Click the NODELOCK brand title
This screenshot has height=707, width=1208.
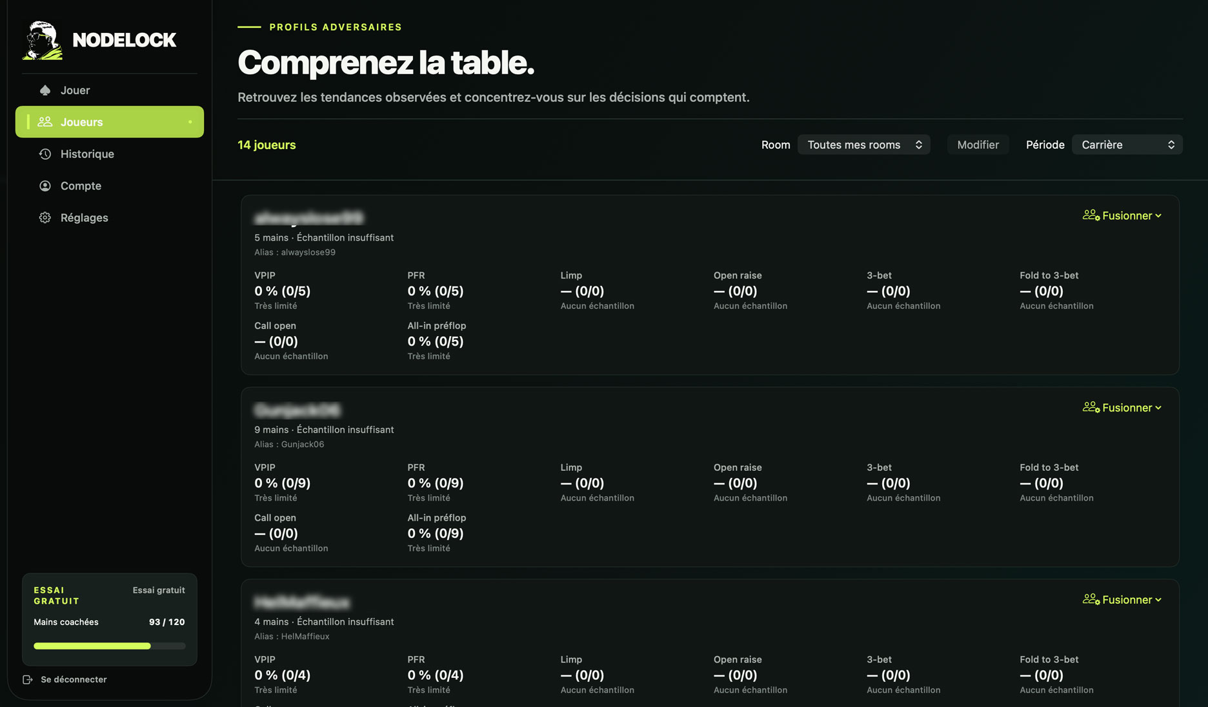(x=125, y=40)
